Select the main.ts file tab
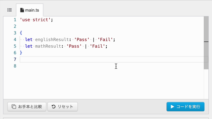 pyautogui.click(x=29, y=10)
